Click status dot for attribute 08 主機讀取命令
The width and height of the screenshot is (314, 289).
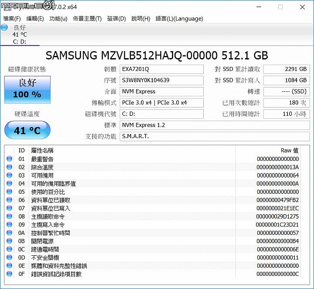(x=9, y=216)
